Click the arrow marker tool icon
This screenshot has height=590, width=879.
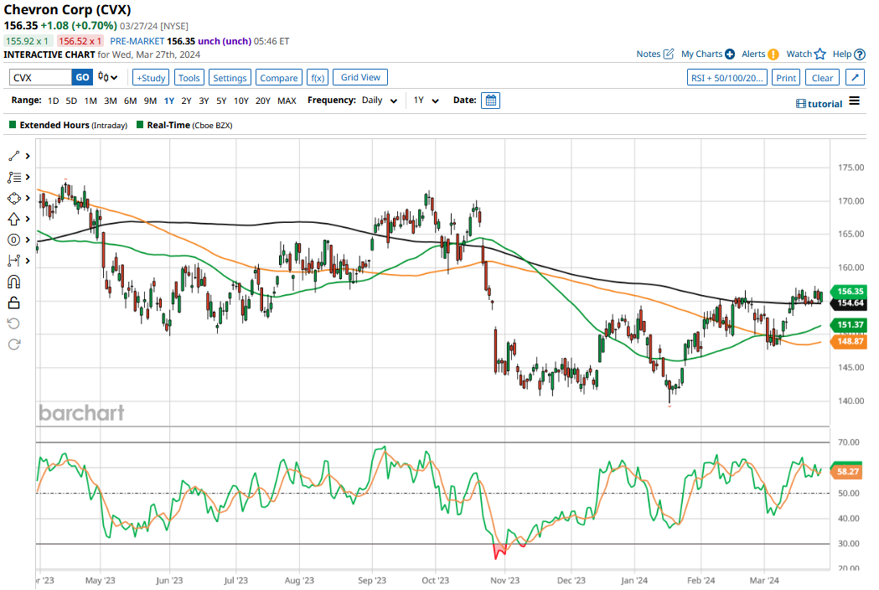pos(14,219)
